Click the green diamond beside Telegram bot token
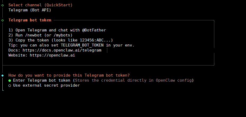Viewport: 246px width, 117px height. pyautogui.click(x=2, y=20)
